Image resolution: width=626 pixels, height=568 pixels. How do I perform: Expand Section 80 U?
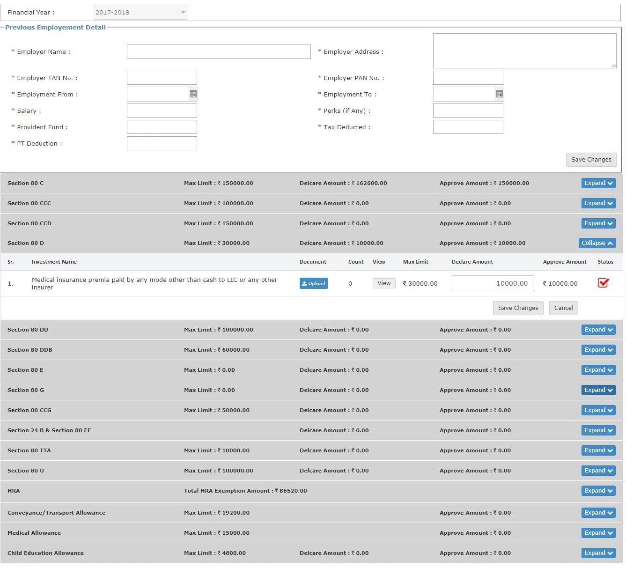pyautogui.click(x=598, y=471)
